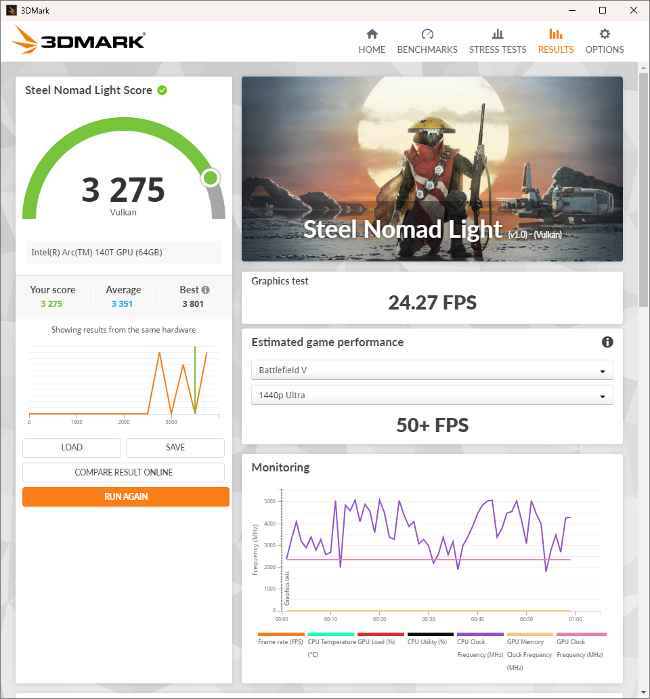The height and width of the screenshot is (699, 650).
Task: Click the 3DMark logo
Action: tap(79, 41)
